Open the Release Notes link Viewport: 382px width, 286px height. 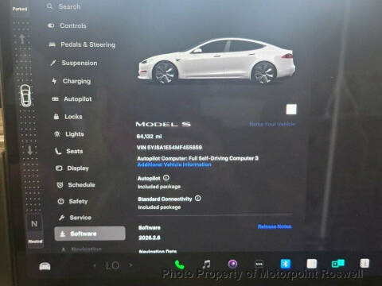pyautogui.click(x=275, y=226)
